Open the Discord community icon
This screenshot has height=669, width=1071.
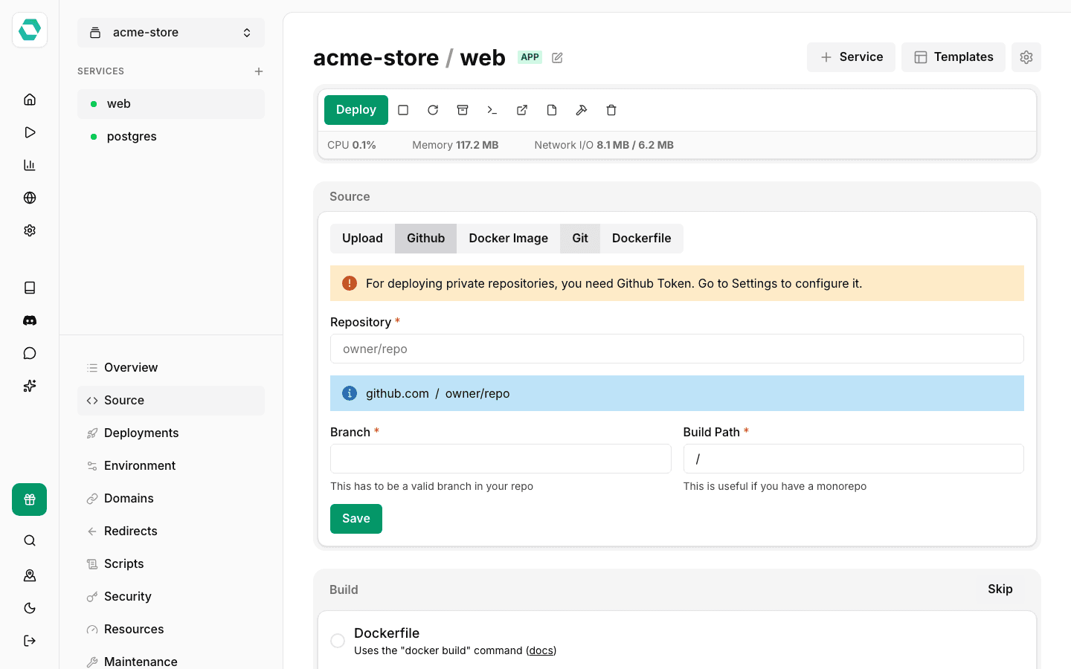pyautogui.click(x=30, y=320)
